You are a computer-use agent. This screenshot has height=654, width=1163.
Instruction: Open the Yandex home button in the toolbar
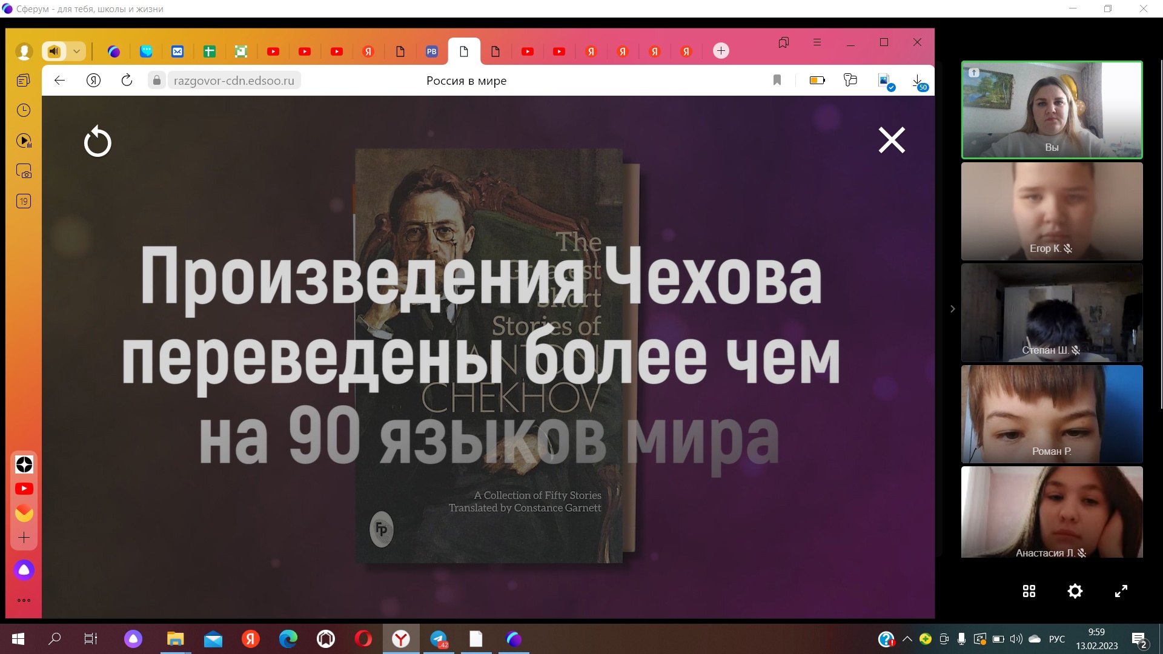93,80
